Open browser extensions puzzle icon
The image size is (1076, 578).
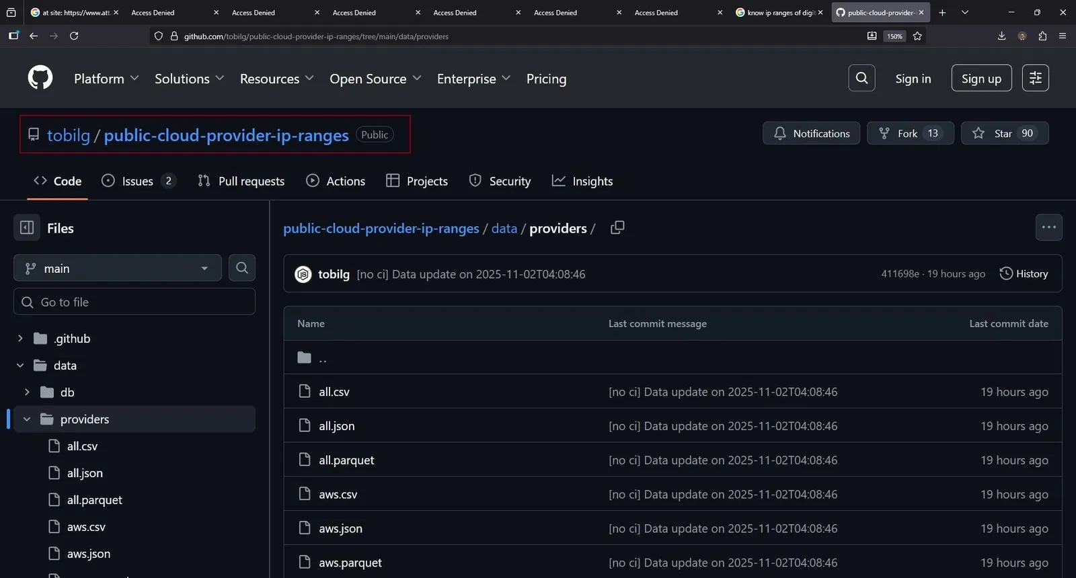1042,36
